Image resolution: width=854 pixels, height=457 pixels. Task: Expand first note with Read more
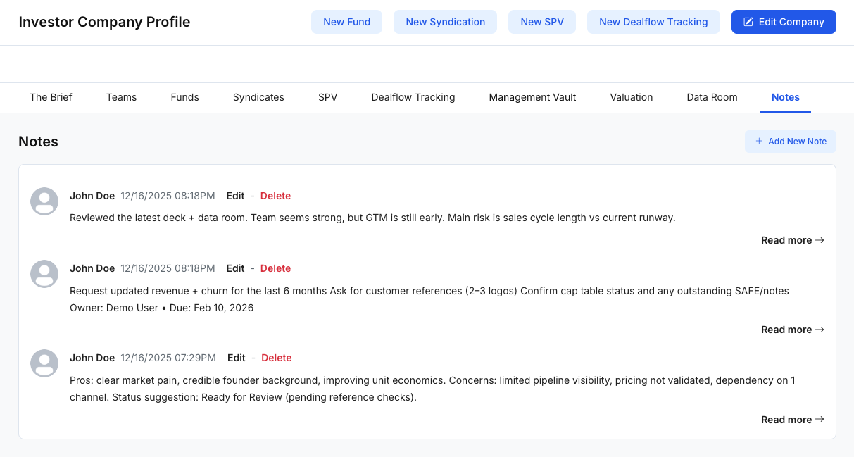[x=792, y=240]
